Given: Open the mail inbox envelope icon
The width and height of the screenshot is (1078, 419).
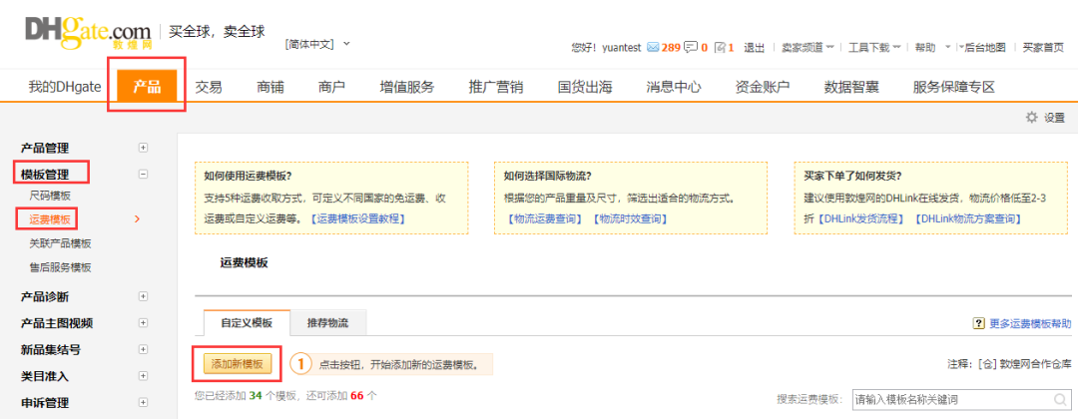Looking at the screenshot, I should [653, 48].
